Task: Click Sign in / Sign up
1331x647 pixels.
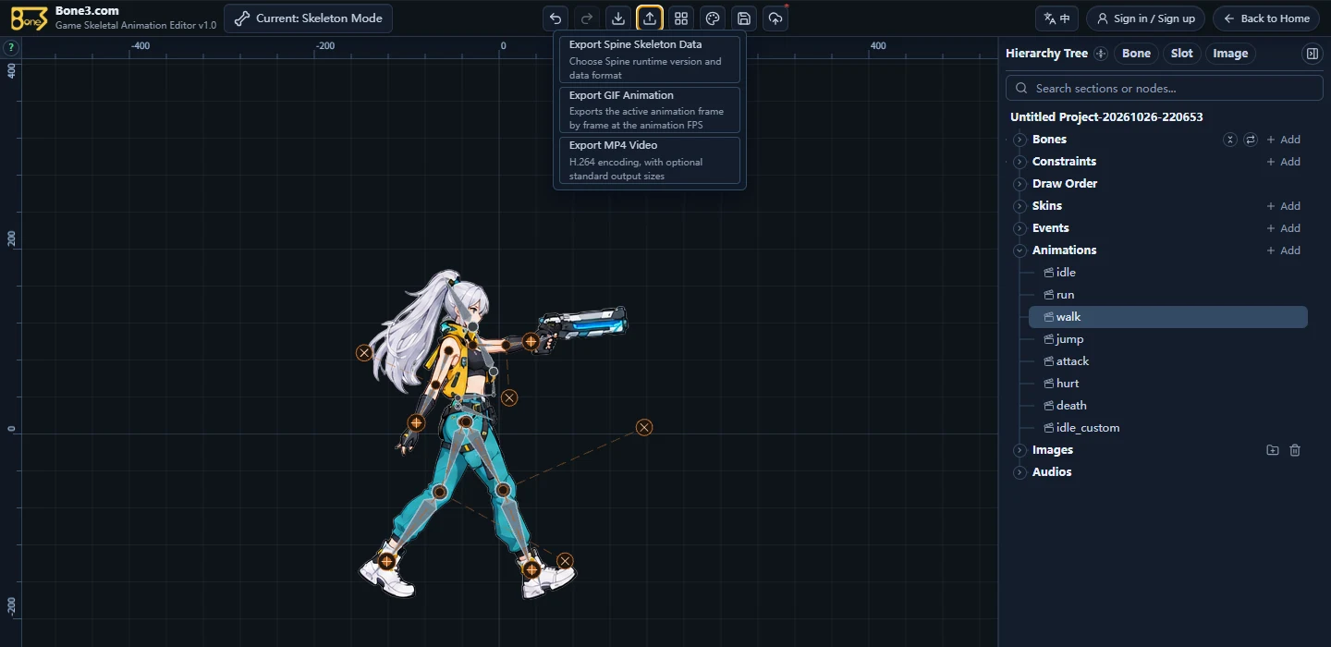Action: click(1145, 18)
